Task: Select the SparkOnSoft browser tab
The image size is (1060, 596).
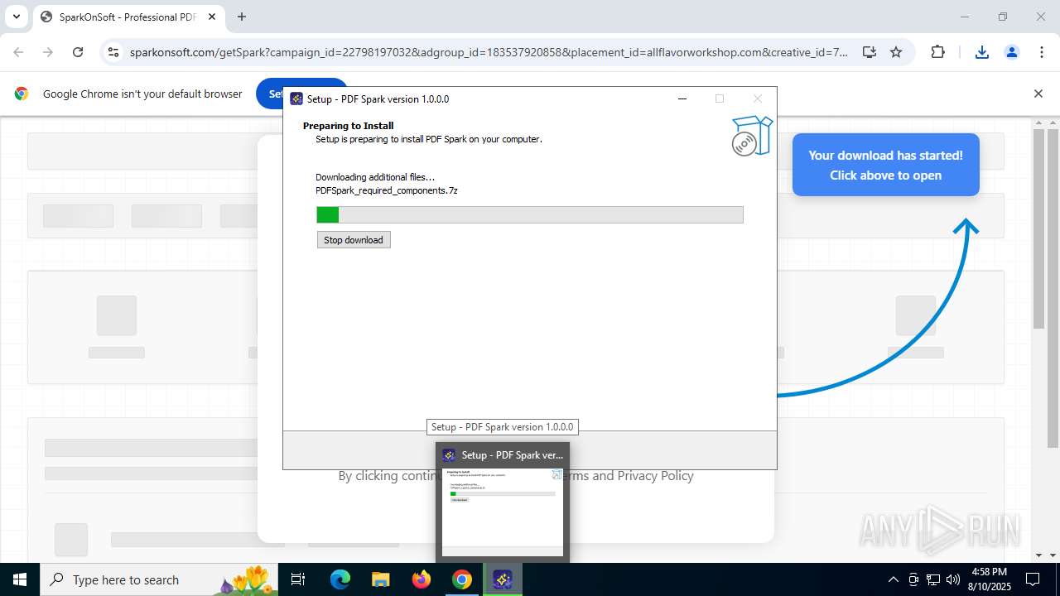Action: pos(128,17)
